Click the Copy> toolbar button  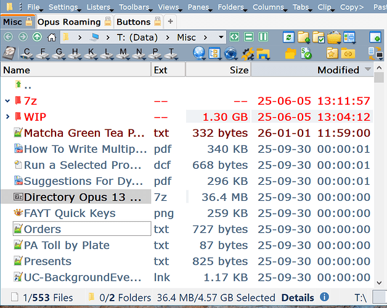(x=352, y=7)
